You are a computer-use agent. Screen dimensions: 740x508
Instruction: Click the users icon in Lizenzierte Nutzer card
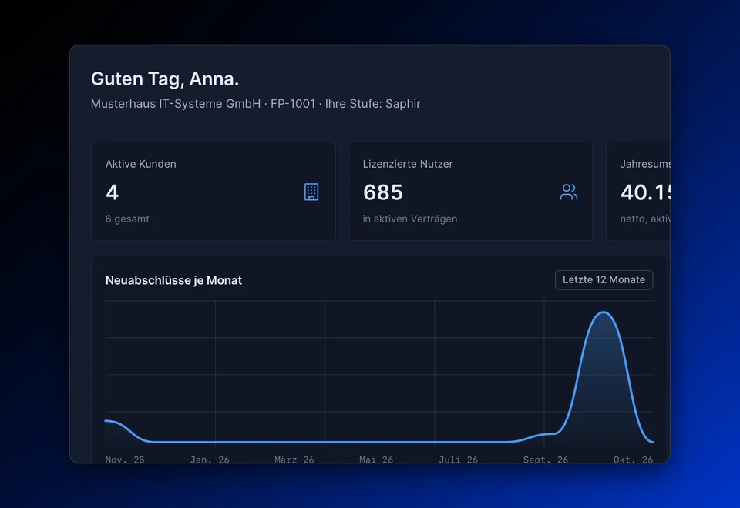(x=569, y=192)
